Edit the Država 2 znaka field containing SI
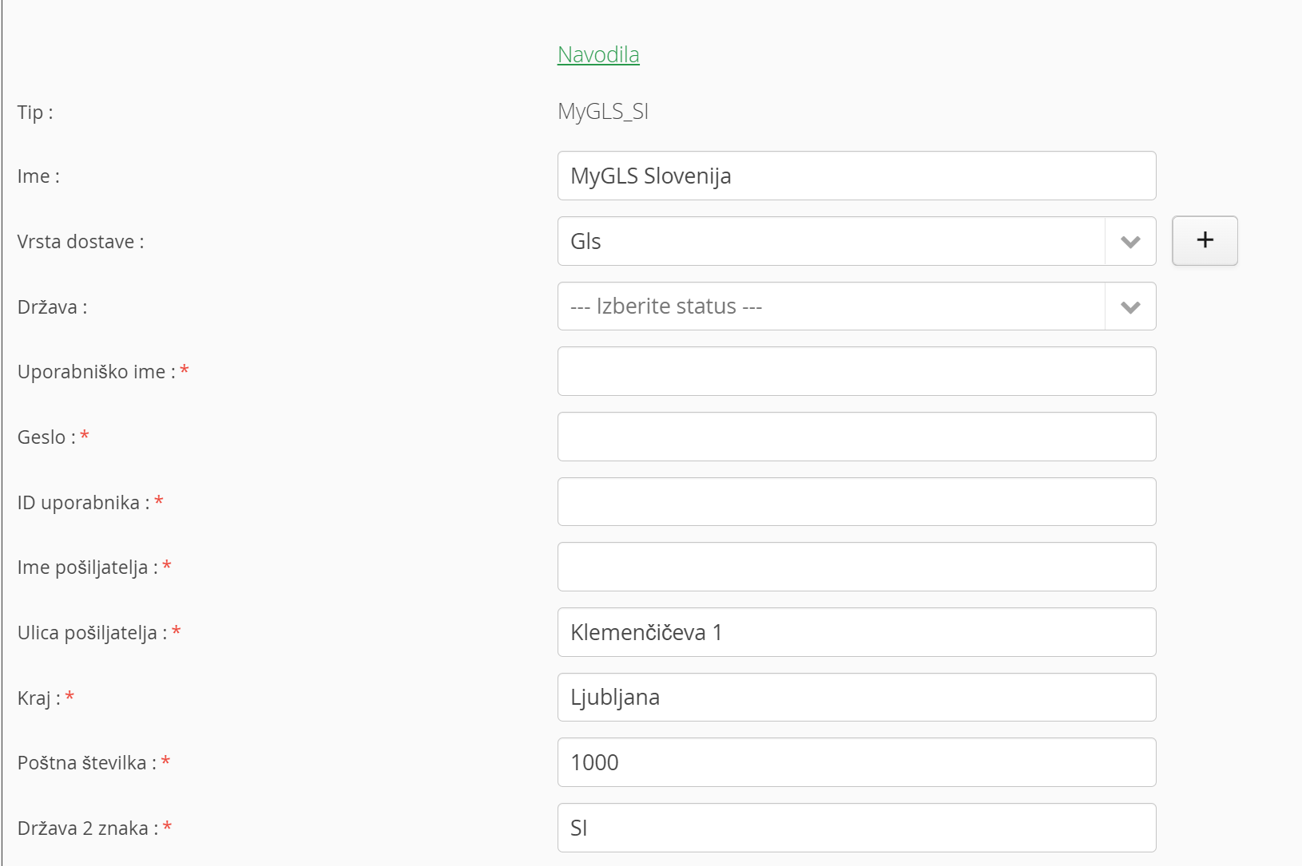The image size is (1302, 866). [856, 828]
